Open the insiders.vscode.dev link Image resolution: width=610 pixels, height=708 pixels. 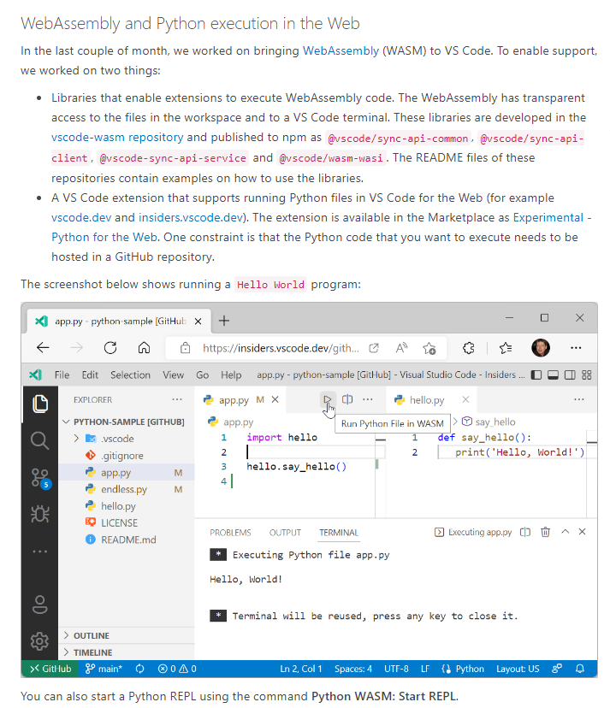pyautogui.click(x=191, y=218)
